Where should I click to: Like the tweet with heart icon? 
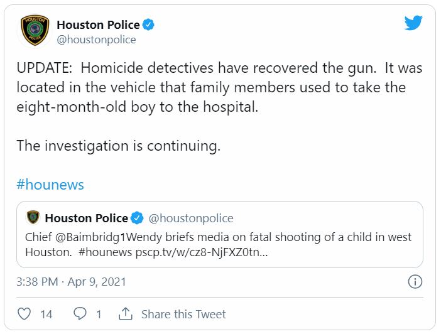pyautogui.click(x=24, y=314)
